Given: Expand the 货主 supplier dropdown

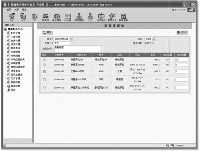Looking at the screenshot, I should tap(71, 39).
